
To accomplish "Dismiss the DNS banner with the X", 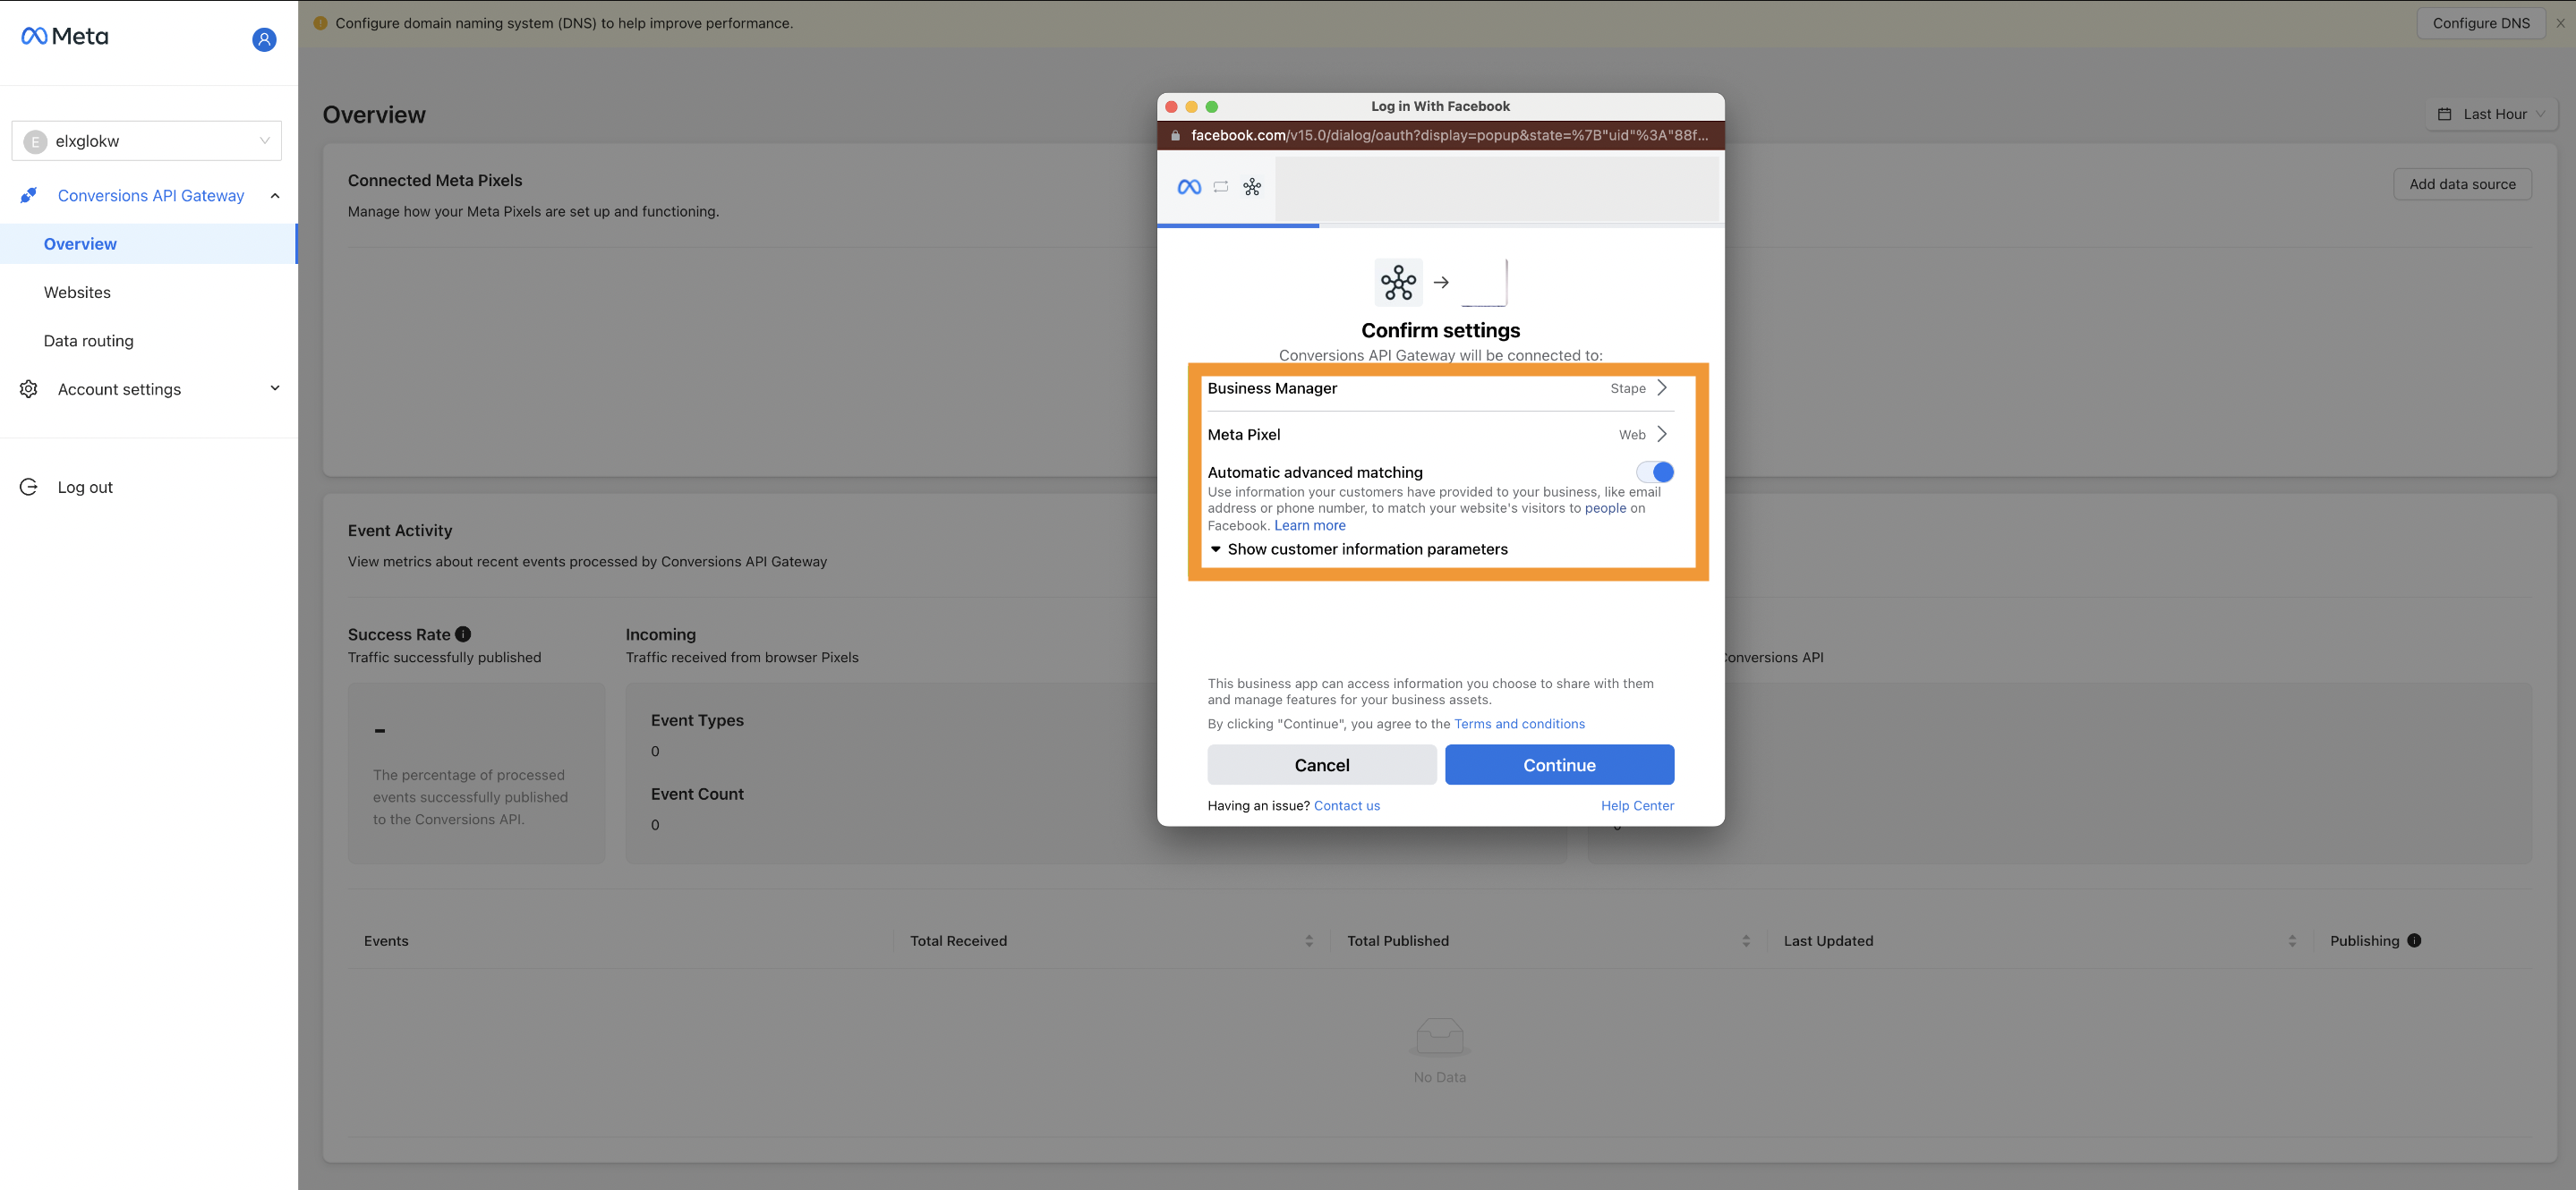I will point(2561,23).
